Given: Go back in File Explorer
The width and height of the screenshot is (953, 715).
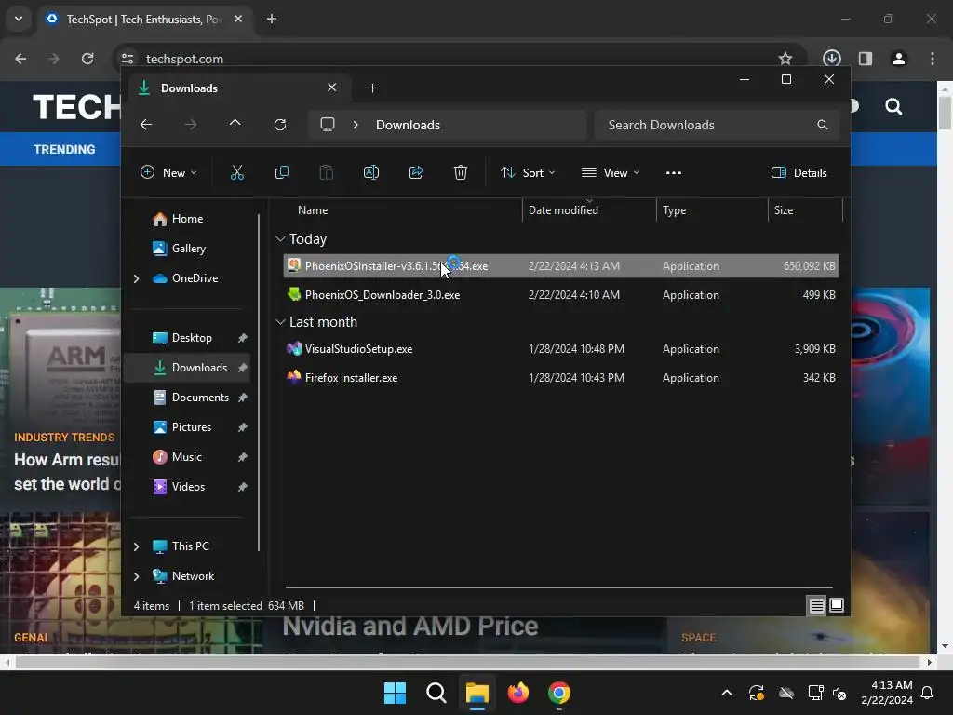Looking at the screenshot, I should [x=146, y=125].
